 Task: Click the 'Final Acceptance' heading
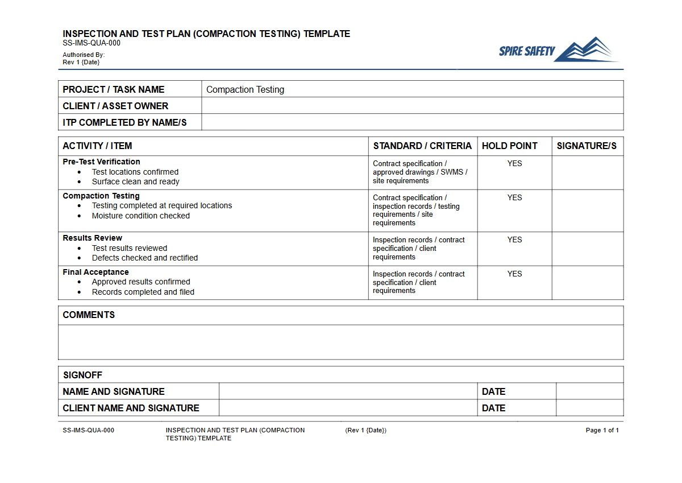pos(95,272)
